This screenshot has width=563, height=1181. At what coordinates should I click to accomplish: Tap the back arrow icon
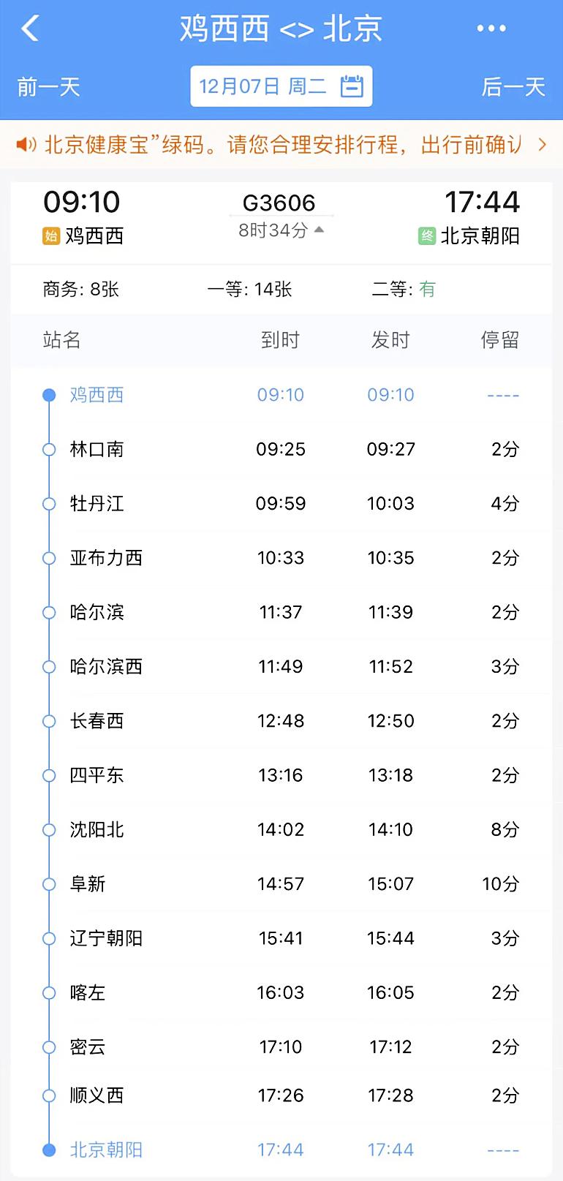(x=31, y=29)
